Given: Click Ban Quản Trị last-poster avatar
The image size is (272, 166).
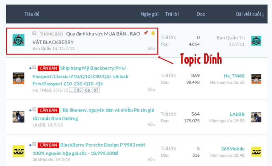Looking at the screenshot, I should pos(256,41).
